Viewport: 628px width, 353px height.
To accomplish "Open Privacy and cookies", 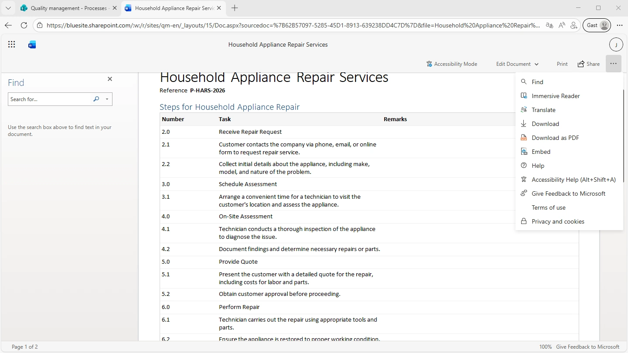I will pyautogui.click(x=558, y=221).
